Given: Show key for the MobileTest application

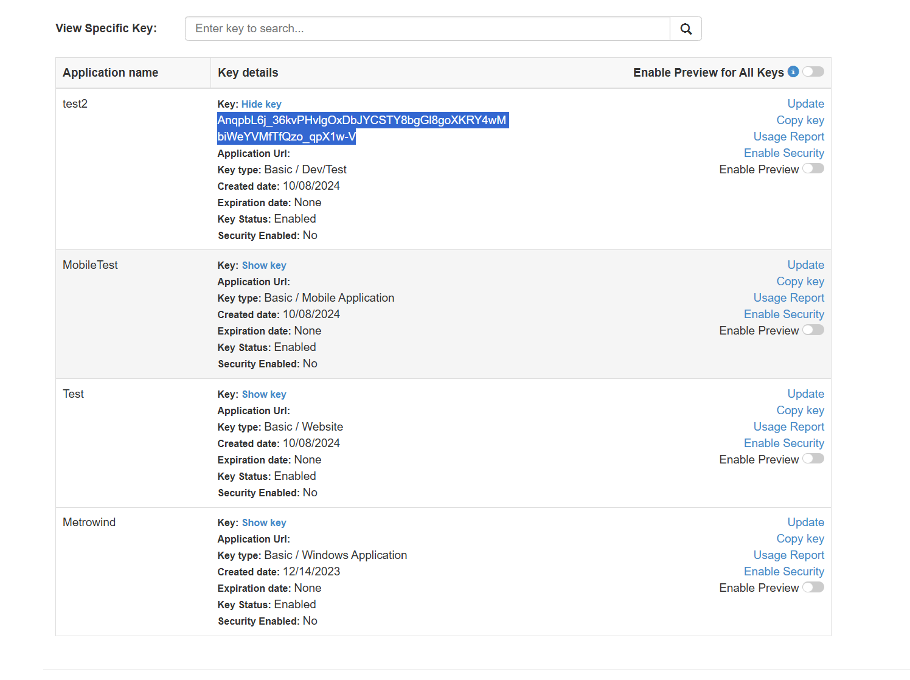Looking at the screenshot, I should (264, 265).
